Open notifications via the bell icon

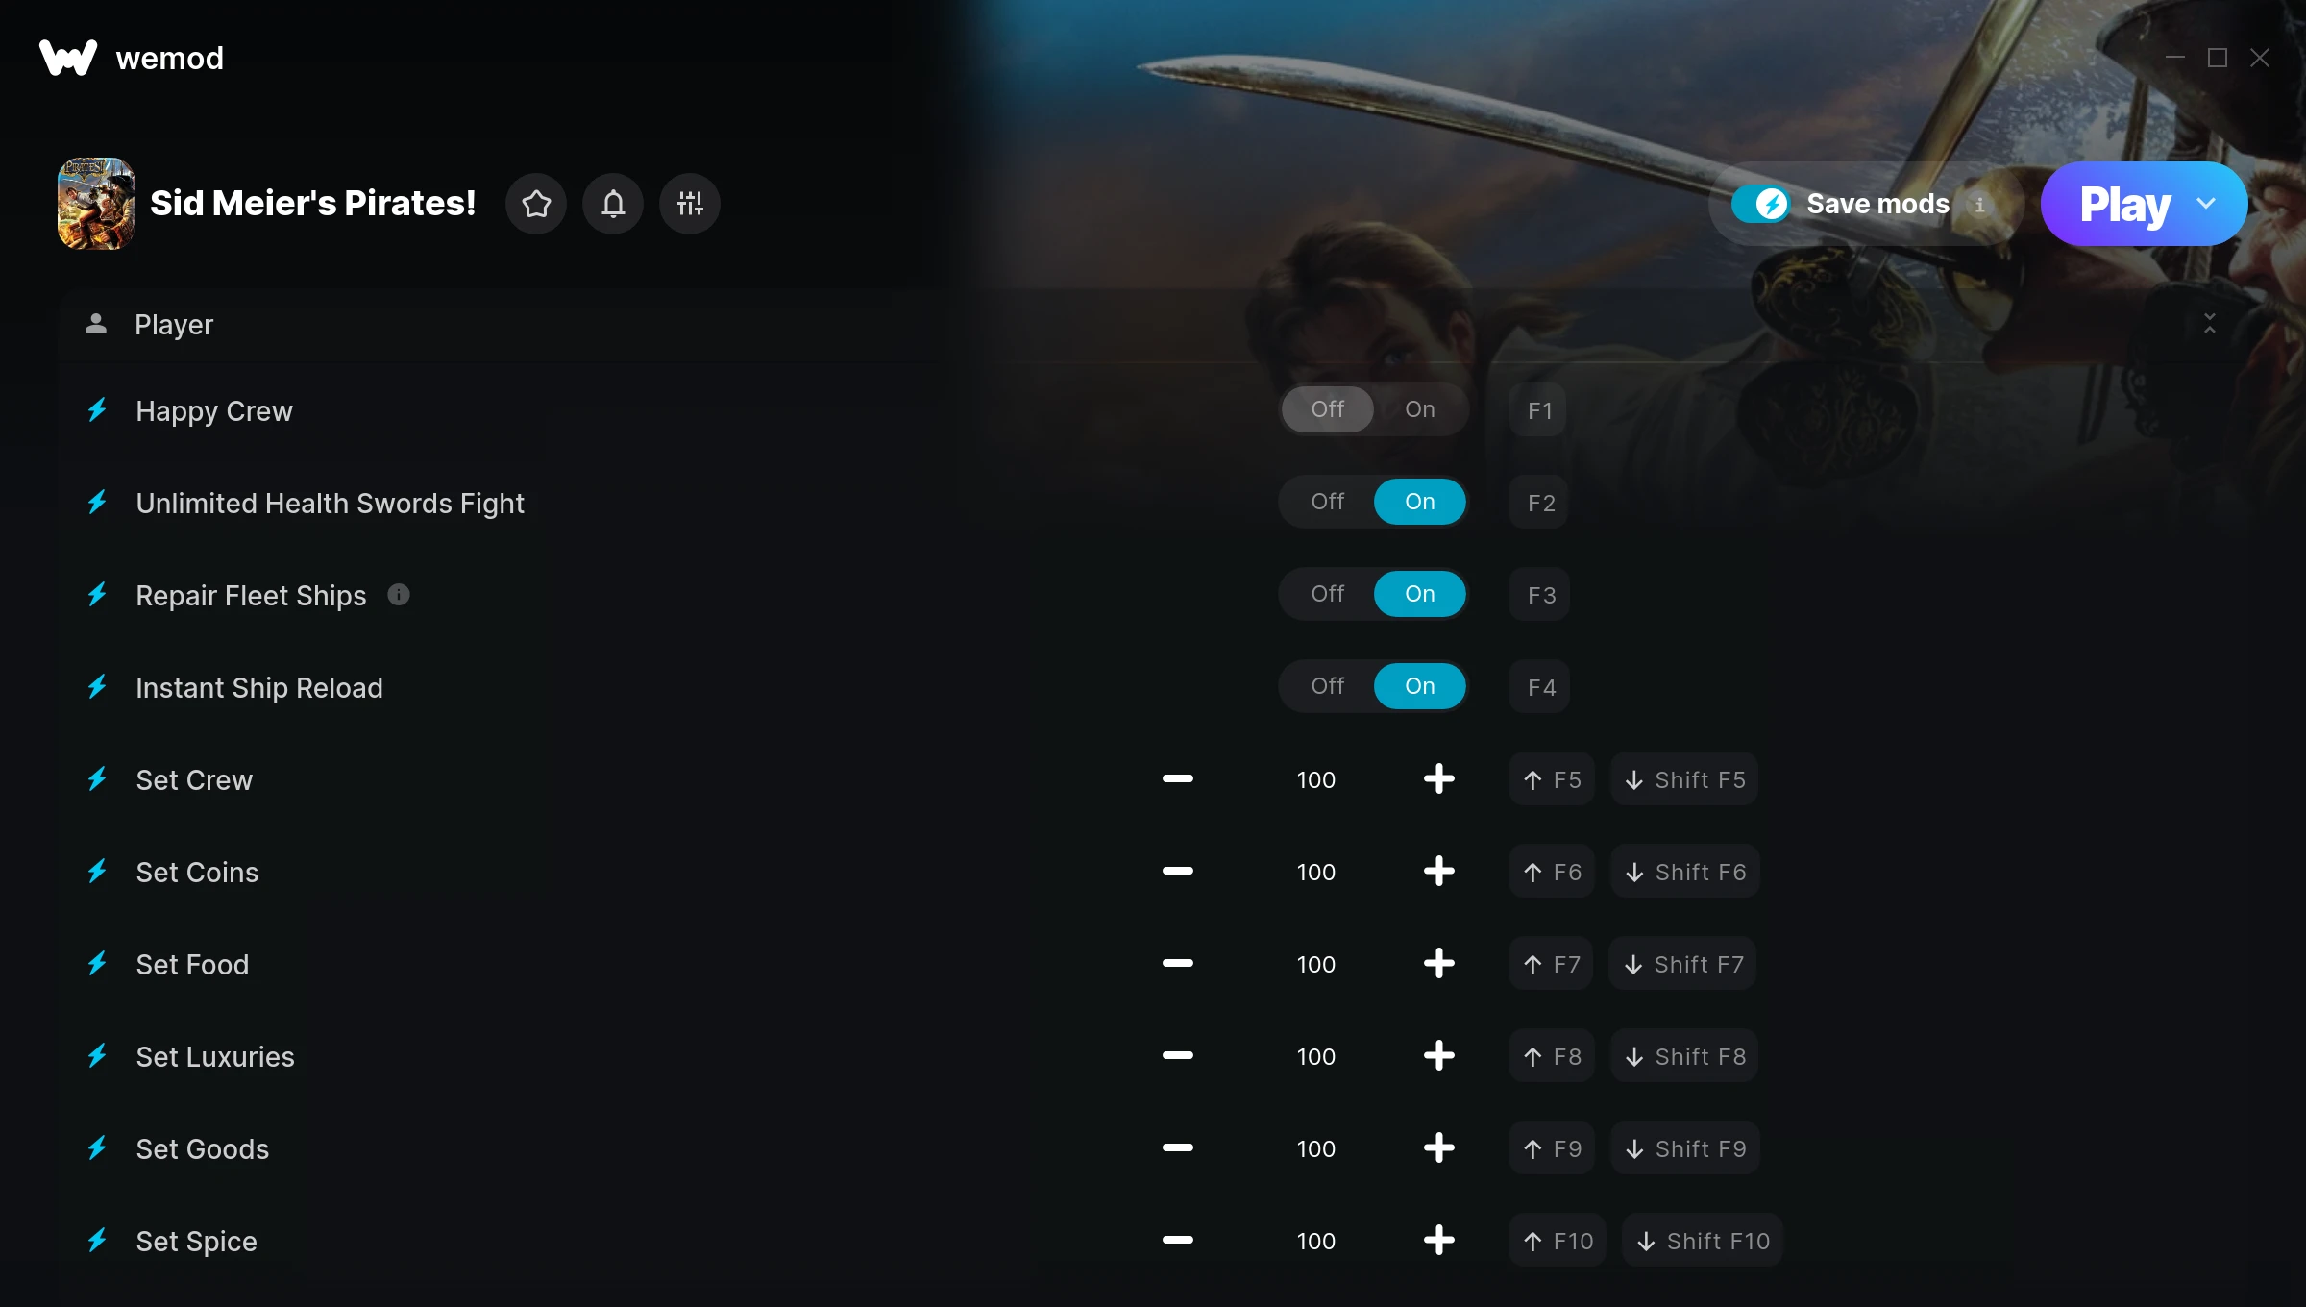pos(613,204)
